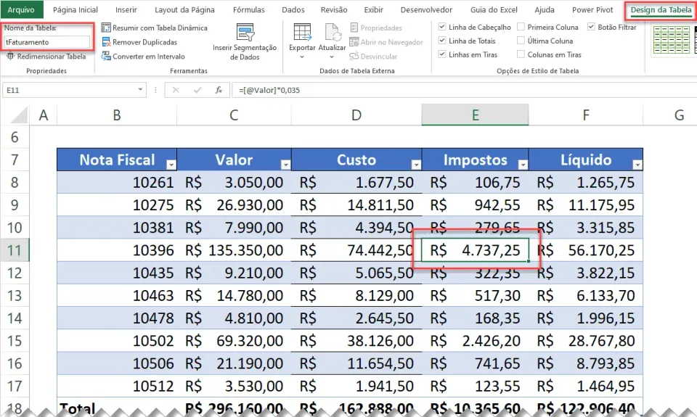Toggle the Linha de Totais checkbox
This screenshot has height=417, width=697.
pos(442,41)
